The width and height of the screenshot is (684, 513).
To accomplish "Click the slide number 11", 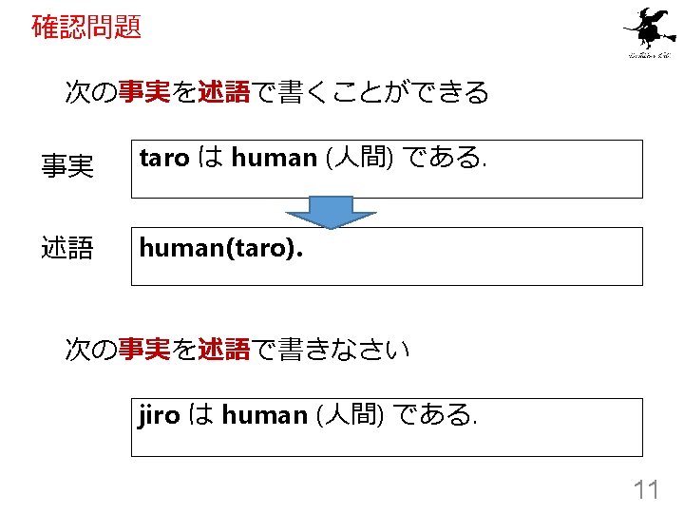I will (x=646, y=490).
